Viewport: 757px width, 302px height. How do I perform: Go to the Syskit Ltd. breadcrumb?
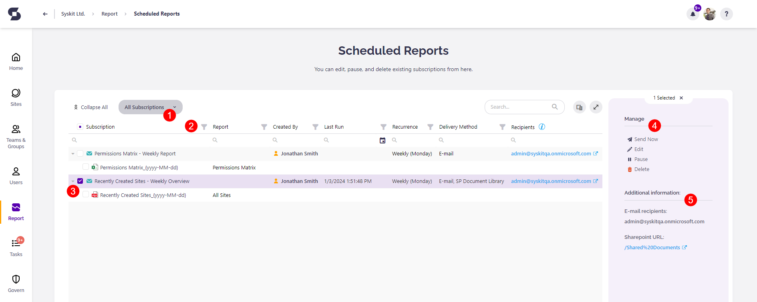tap(73, 14)
